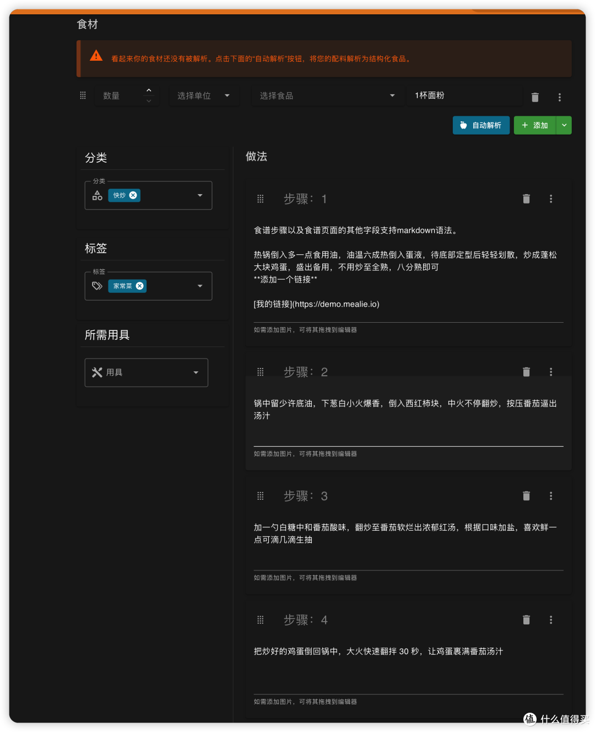Open more options for 步骤 1
This screenshot has width=595, height=732.
[x=551, y=199]
